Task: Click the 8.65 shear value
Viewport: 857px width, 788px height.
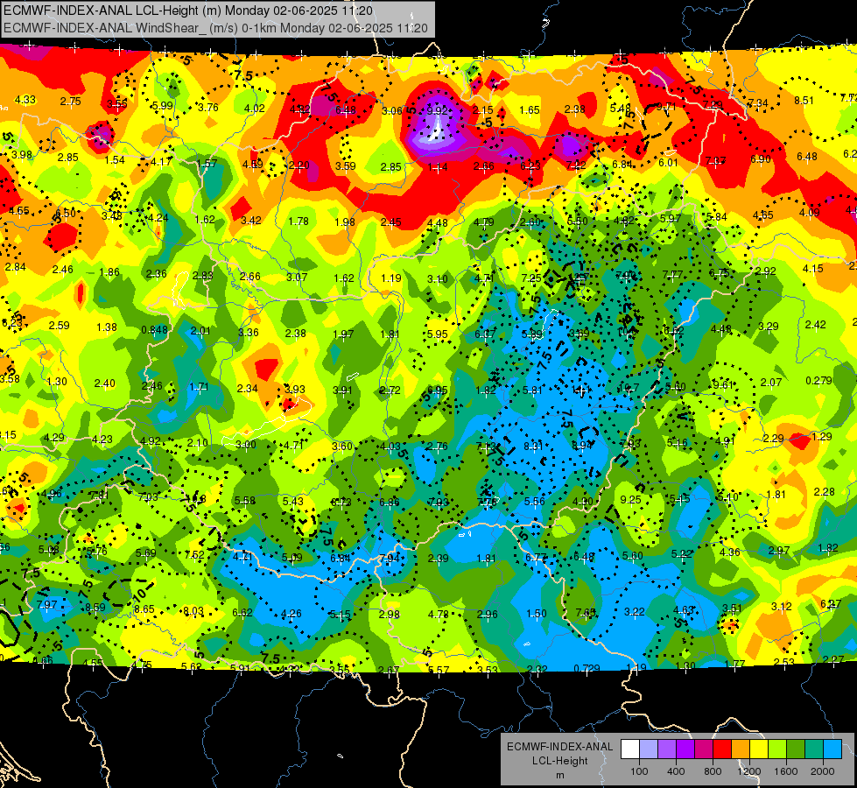Action: tap(144, 609)
